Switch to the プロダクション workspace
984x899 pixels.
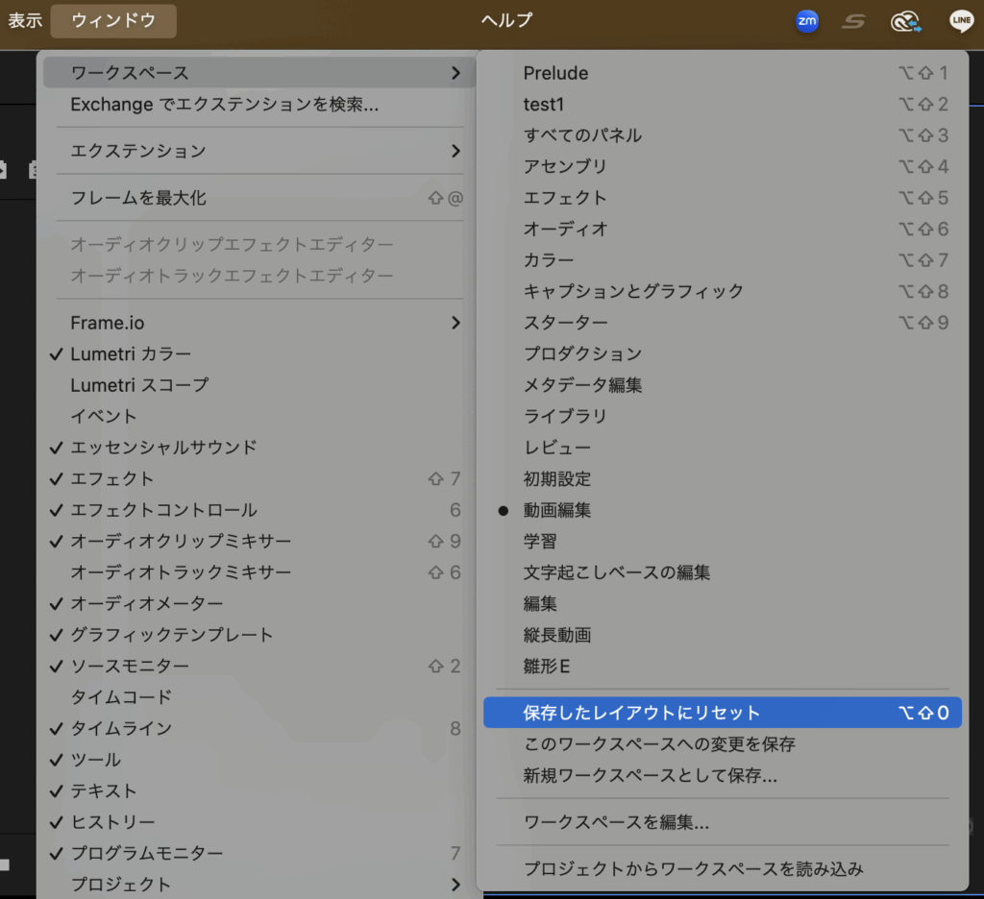tap(723, 353)
